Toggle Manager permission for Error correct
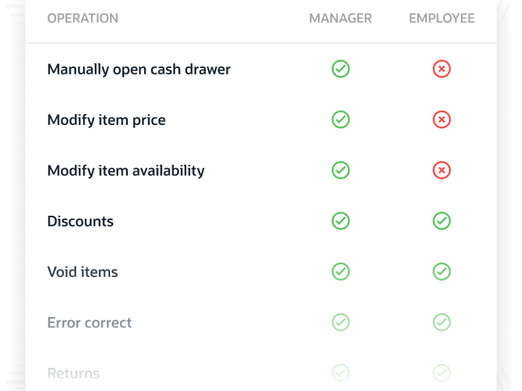Viewport: 522px width, 391px height. [341, 322]
